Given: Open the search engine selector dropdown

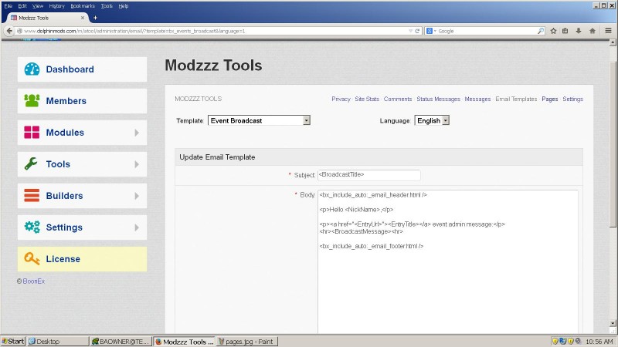Looking at the screenshot, I should [x=432, y=31].
